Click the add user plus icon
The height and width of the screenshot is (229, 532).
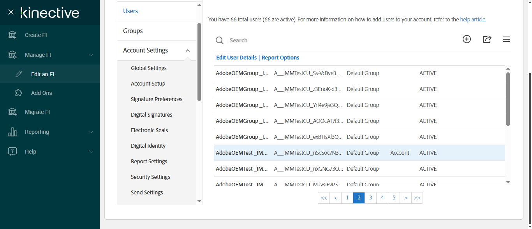(x=467, y=39)
